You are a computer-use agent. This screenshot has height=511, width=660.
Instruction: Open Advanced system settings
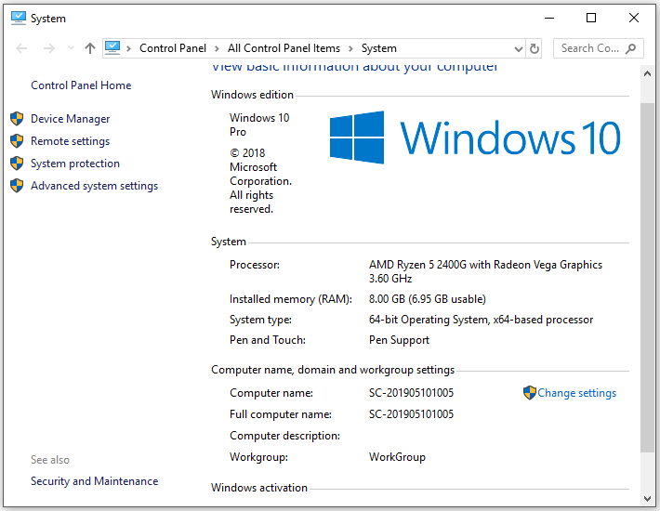pos(94,186)
